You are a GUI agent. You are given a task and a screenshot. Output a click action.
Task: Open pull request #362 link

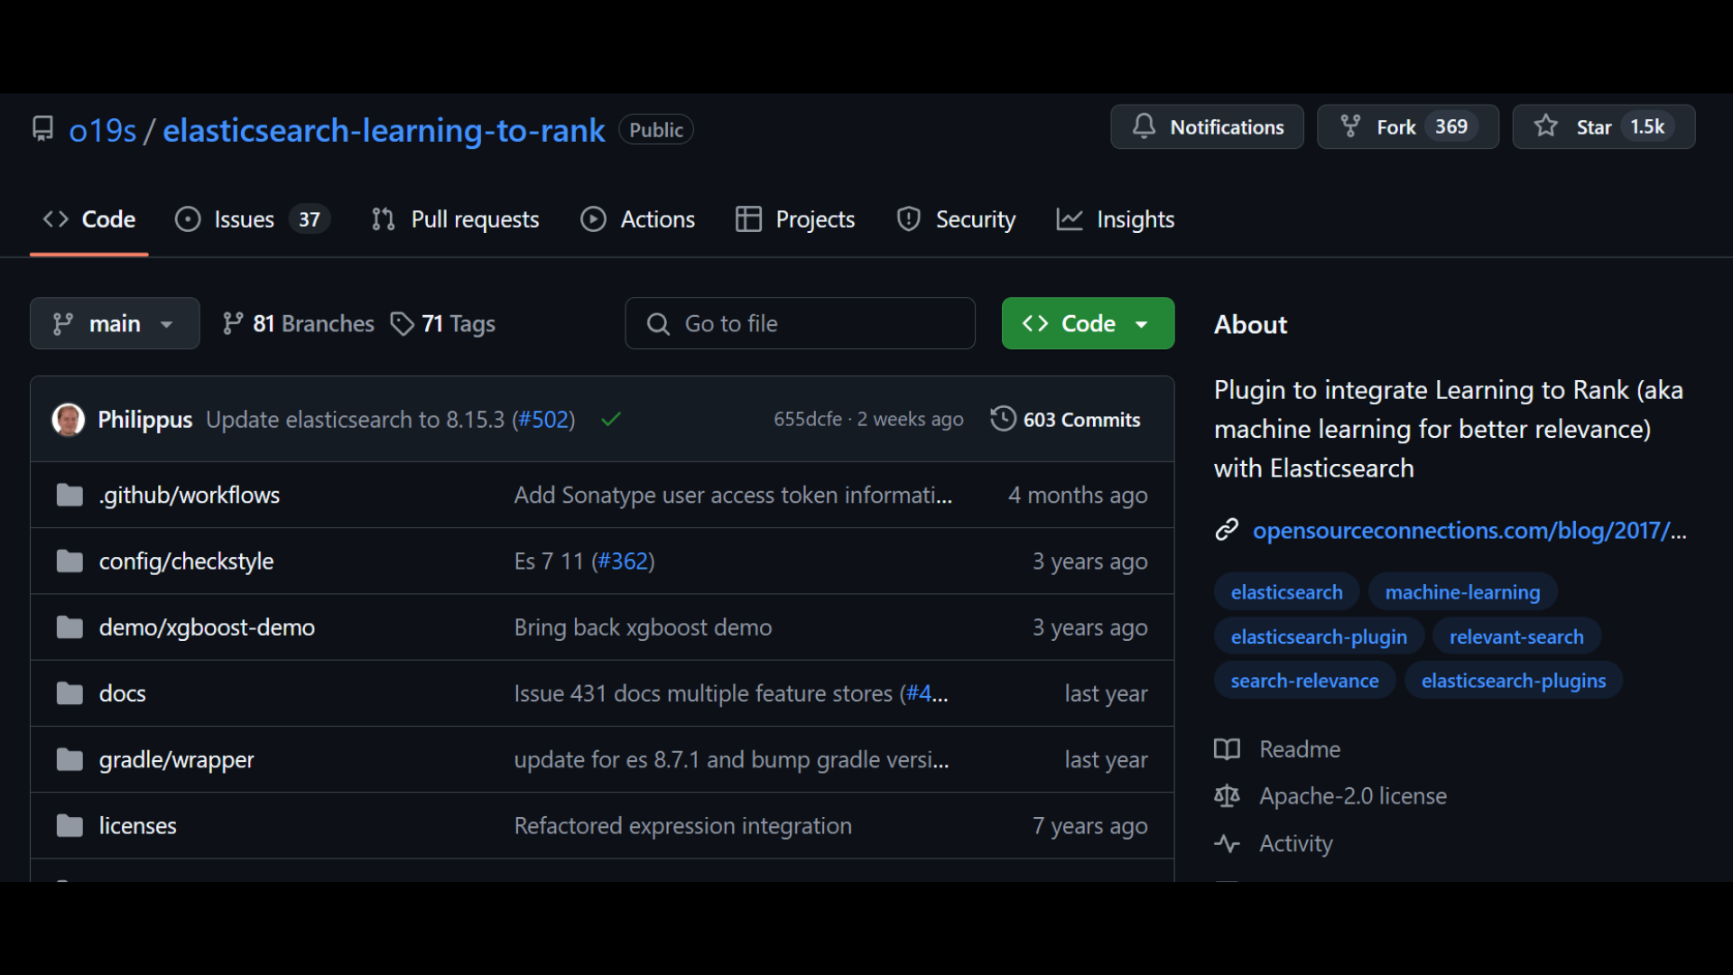click(623, 562)
